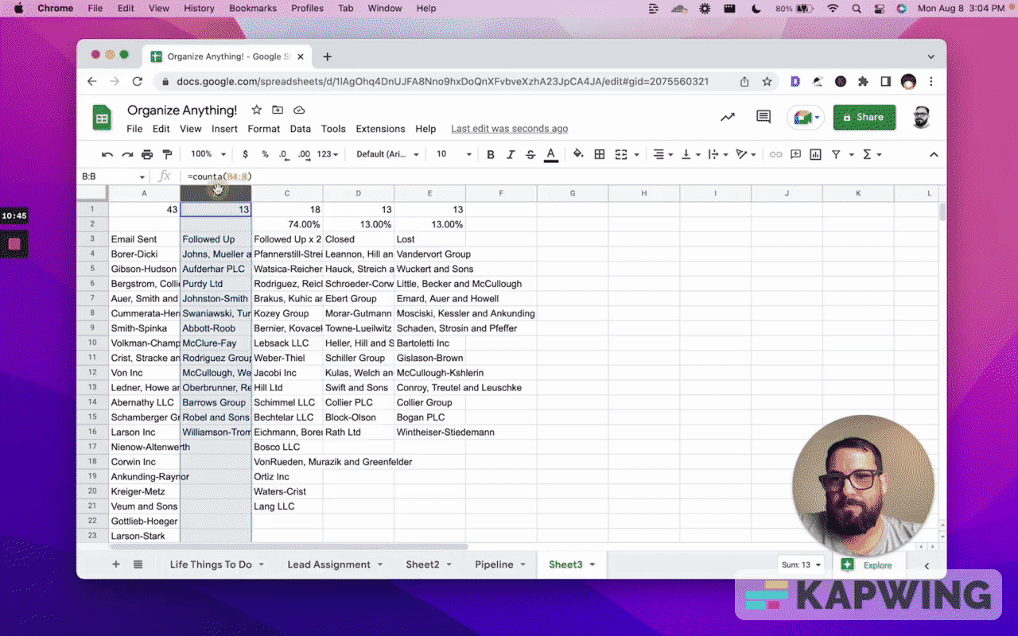This screenshot has height=636, width=1018.
Task: Open vertical align dropdown
Action: 690,154
